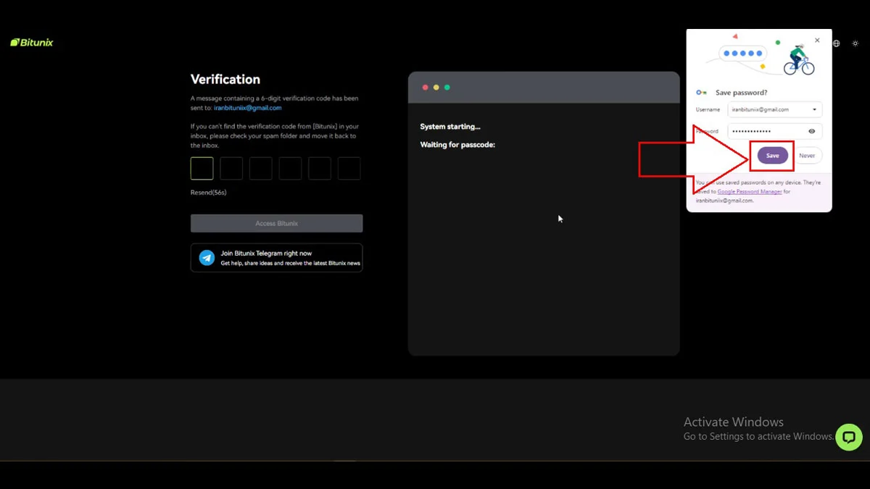
Task: Click the Verification heading
Action: pos(225,80)
